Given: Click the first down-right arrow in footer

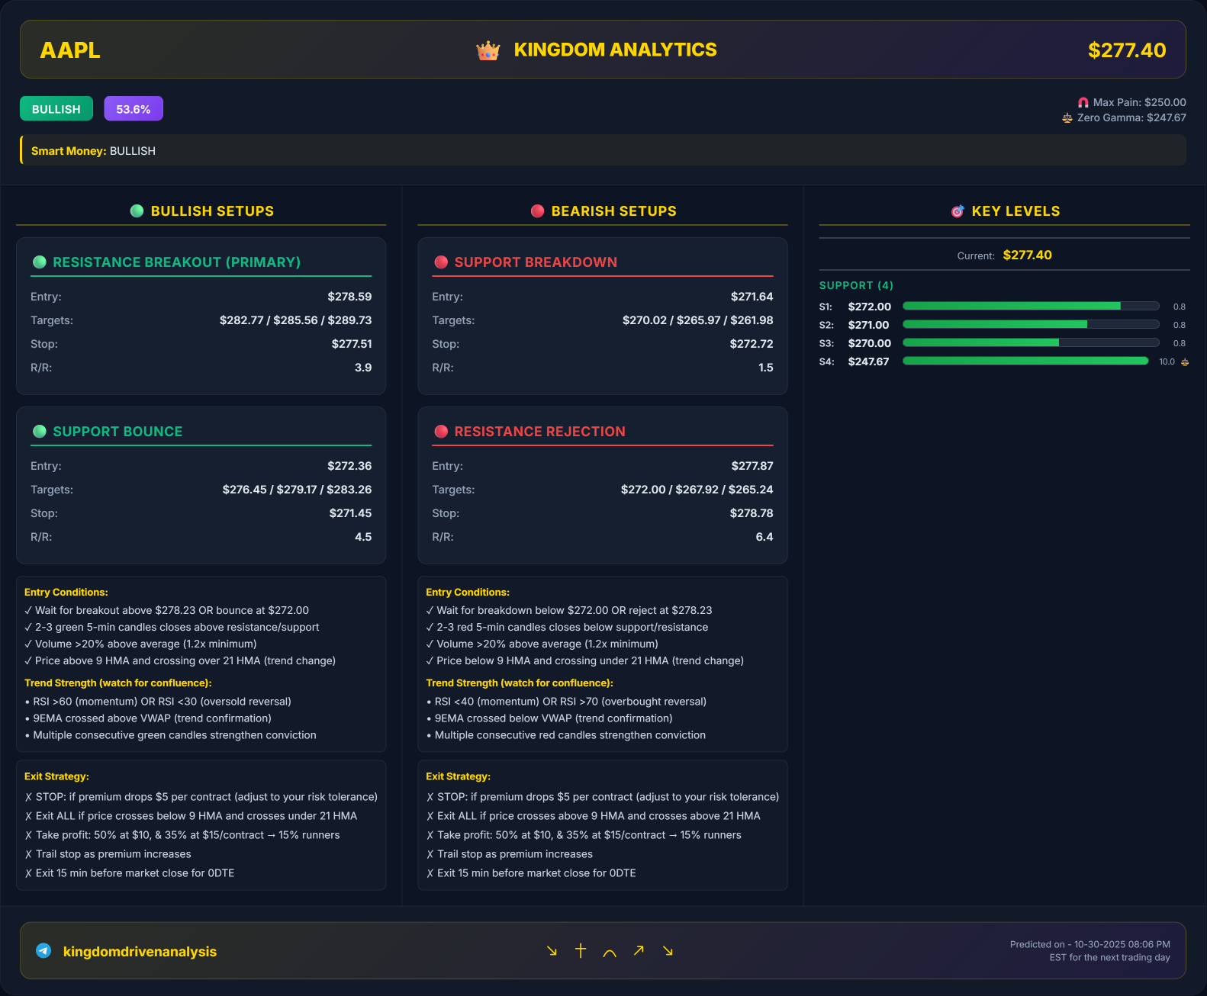Looking at the screenshot, I should pos(552,951).
